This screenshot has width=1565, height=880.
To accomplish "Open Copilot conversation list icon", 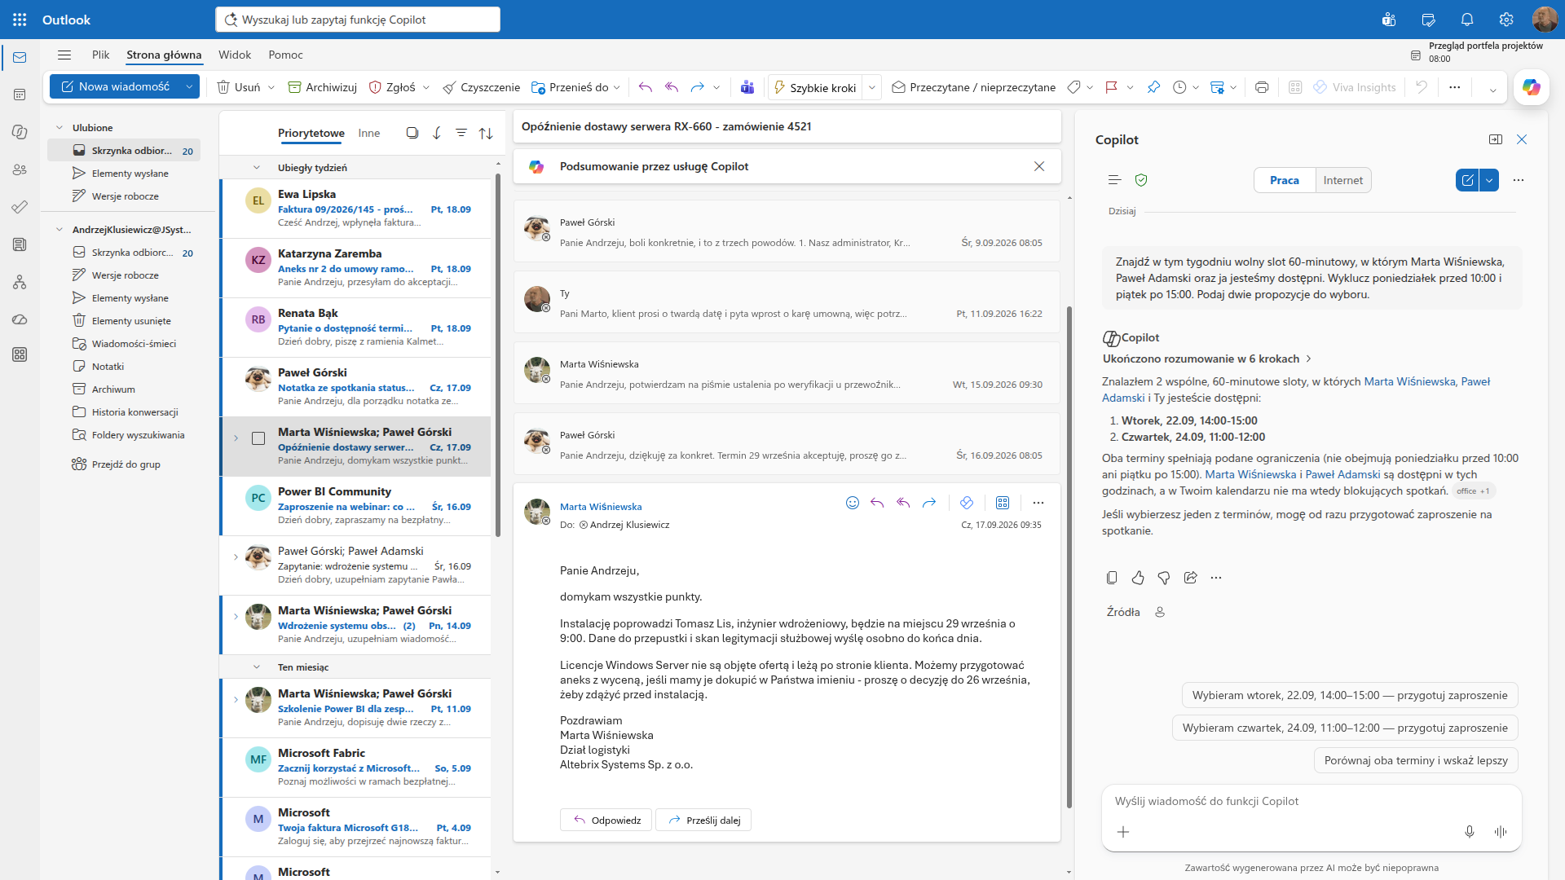I will [1115, 180].
